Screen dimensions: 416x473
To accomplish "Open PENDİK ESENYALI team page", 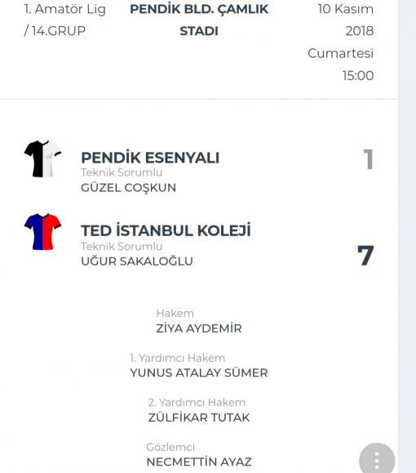I will coord(150,158).
